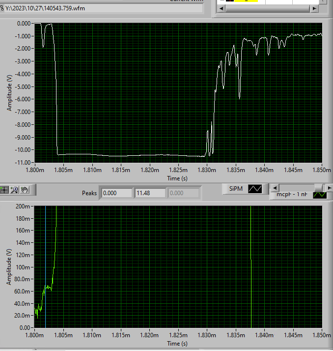Click the Peaks label

pos(89,193)
